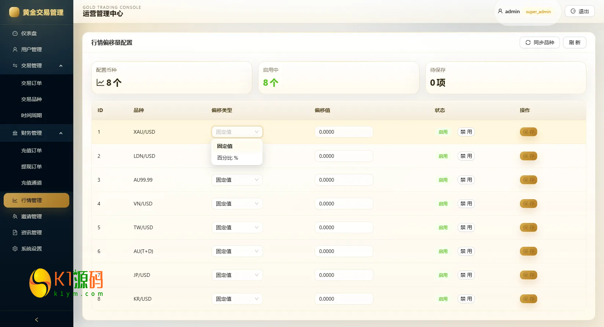Save the TW/USD row with 保存
The width and height of the screenshot is (604, 327).
[x=528, y=227]
